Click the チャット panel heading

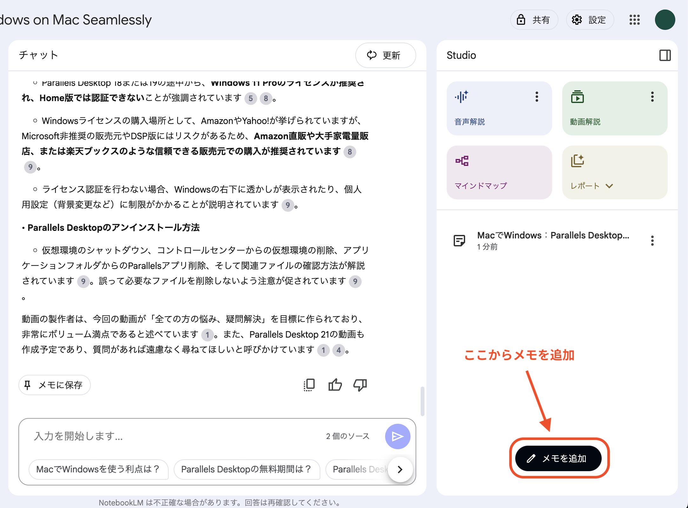point(38,55)
